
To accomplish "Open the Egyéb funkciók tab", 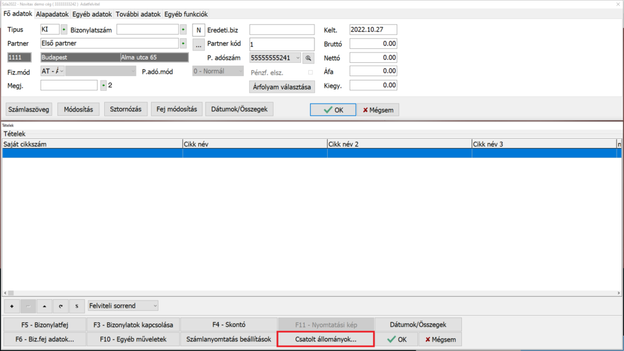I will pyautogui.click(x=186, y=13).
